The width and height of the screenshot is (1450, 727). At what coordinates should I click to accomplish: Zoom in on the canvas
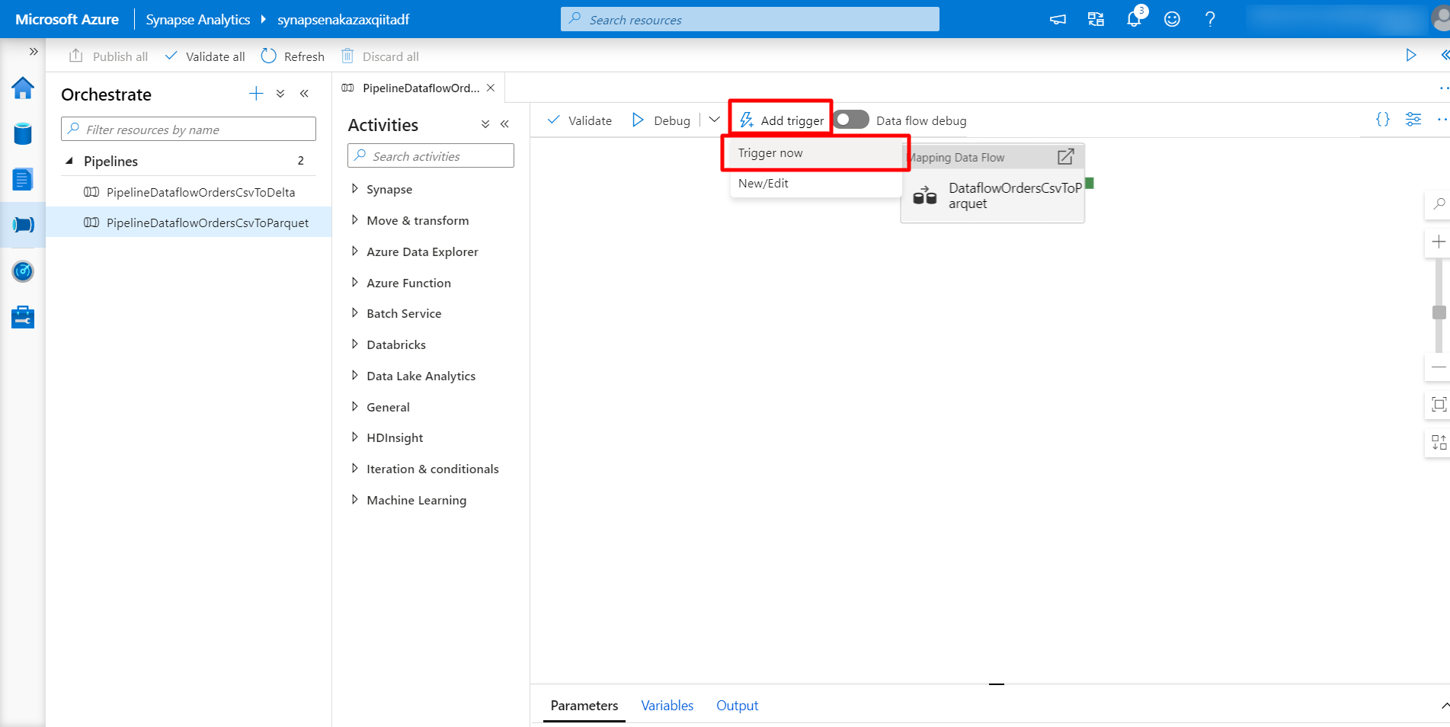pos(1439,242)
